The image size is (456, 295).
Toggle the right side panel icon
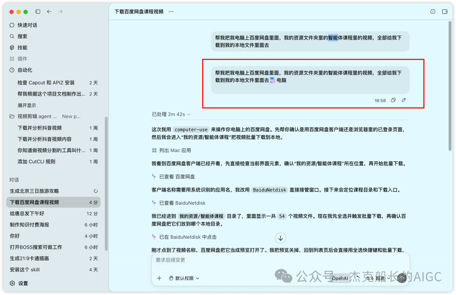click(x=445, y=12)
